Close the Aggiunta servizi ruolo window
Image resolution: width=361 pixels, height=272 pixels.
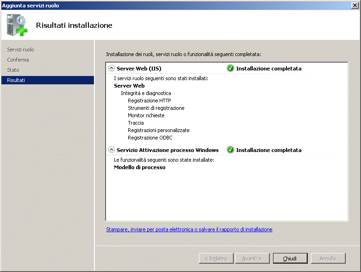pos(355,5)
